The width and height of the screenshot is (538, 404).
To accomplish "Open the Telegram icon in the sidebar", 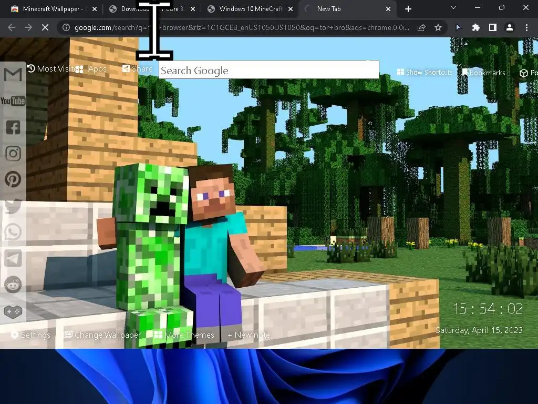I will point(13,258).
